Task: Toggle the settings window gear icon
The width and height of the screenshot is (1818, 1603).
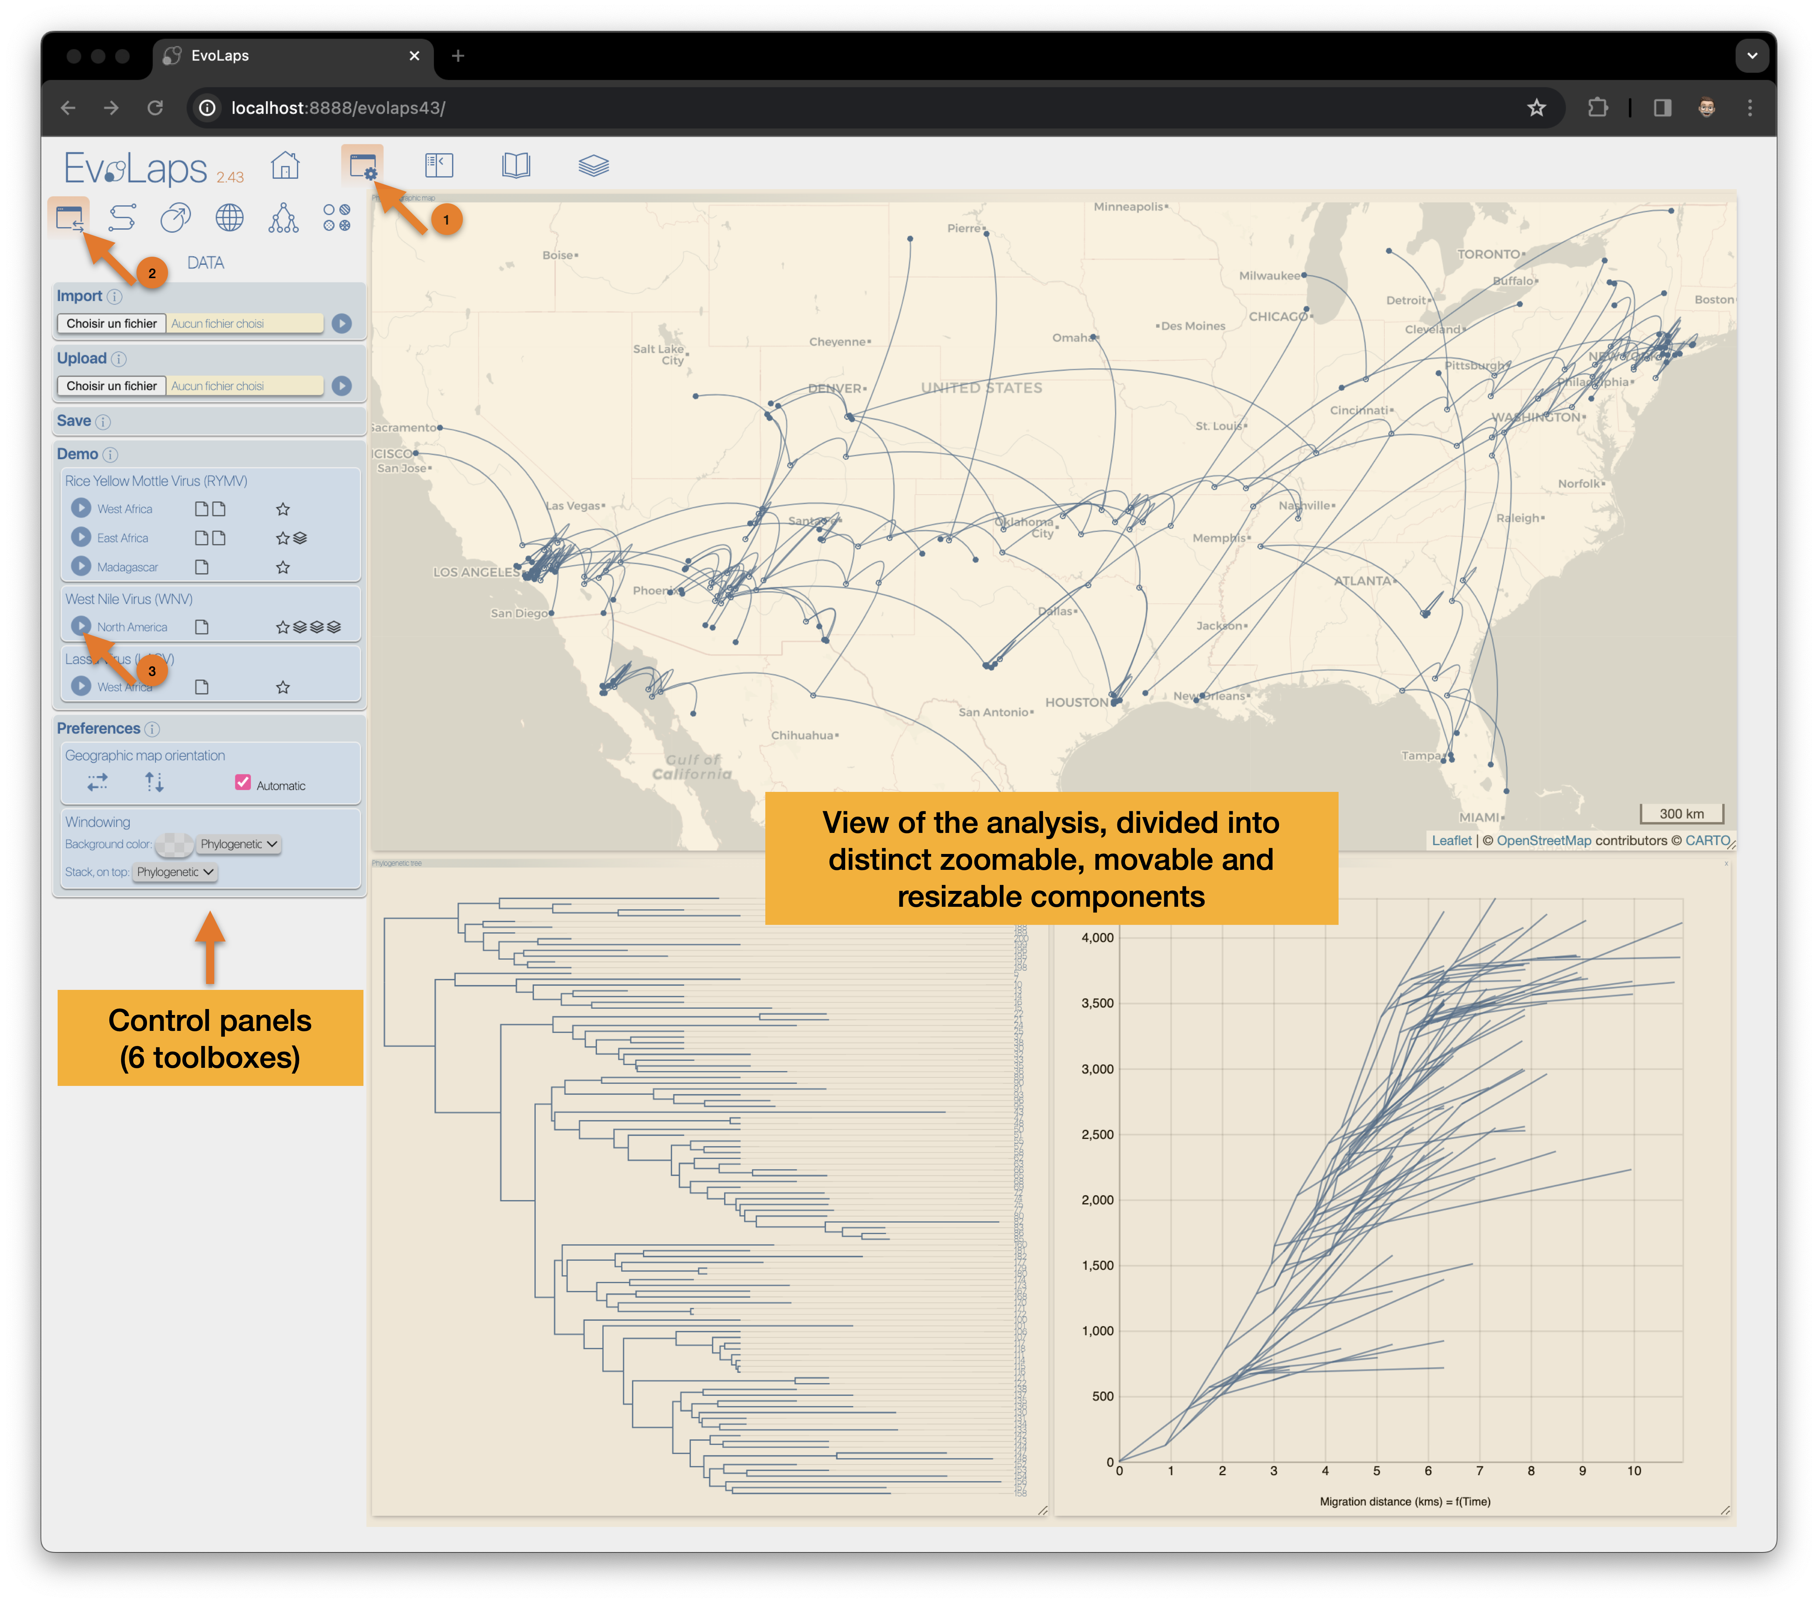Action: [x=363, y=166]
